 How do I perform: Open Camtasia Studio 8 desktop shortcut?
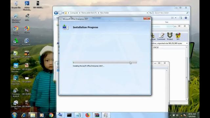pos(16,92)
